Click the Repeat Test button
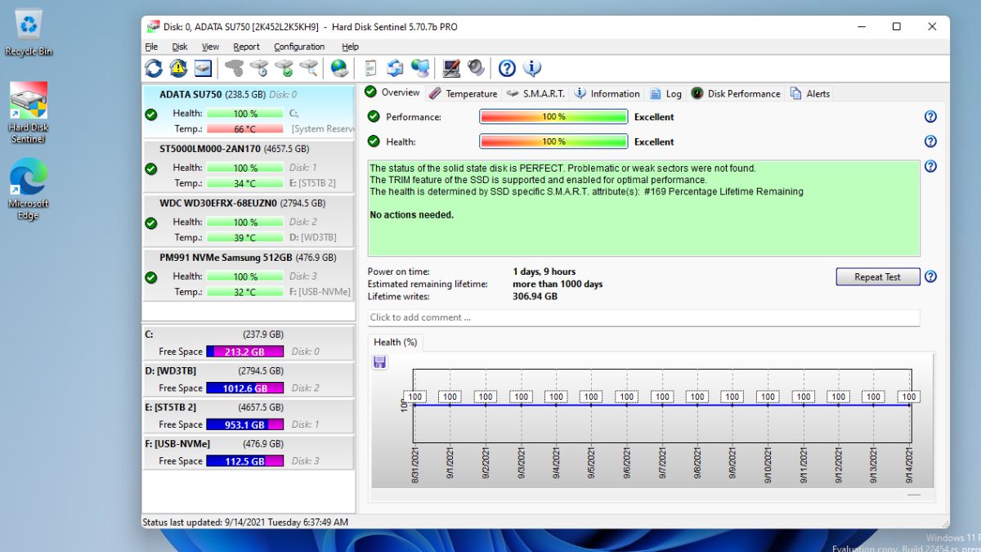The image size is (981, 552). coord(877,276)
